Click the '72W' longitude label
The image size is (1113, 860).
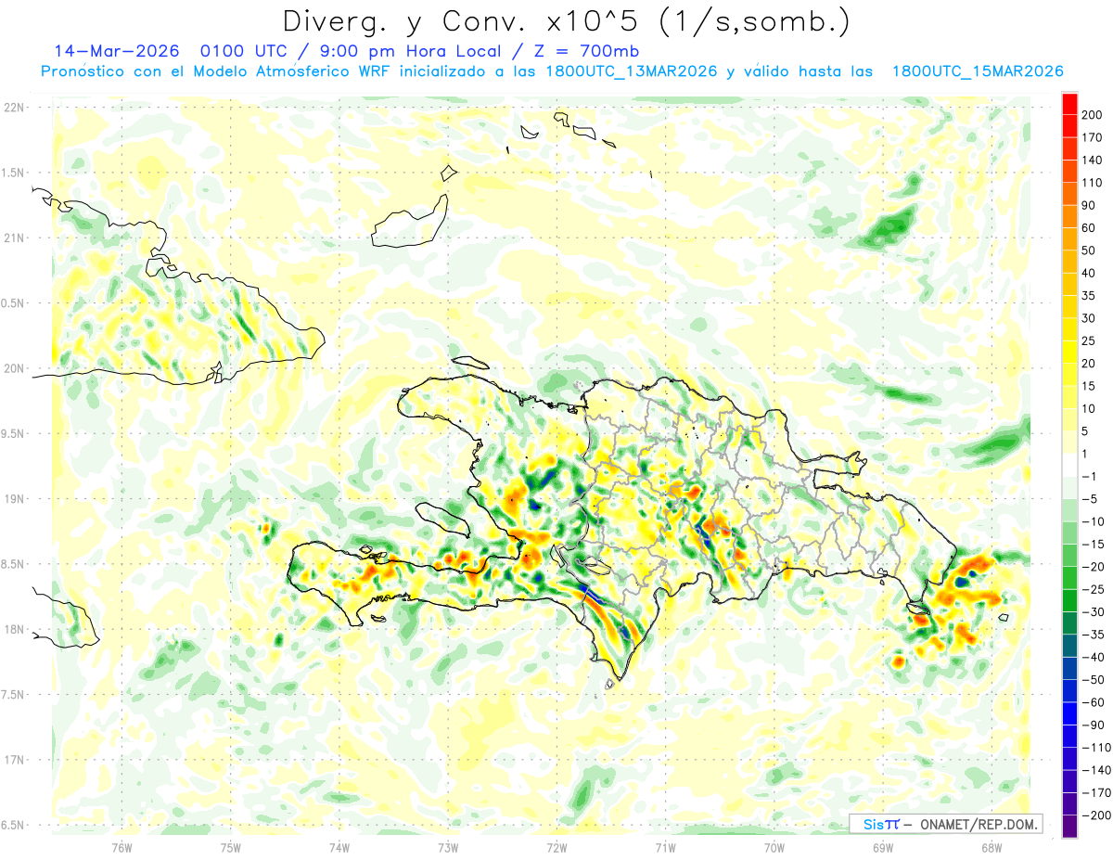[x=556, y=848]
